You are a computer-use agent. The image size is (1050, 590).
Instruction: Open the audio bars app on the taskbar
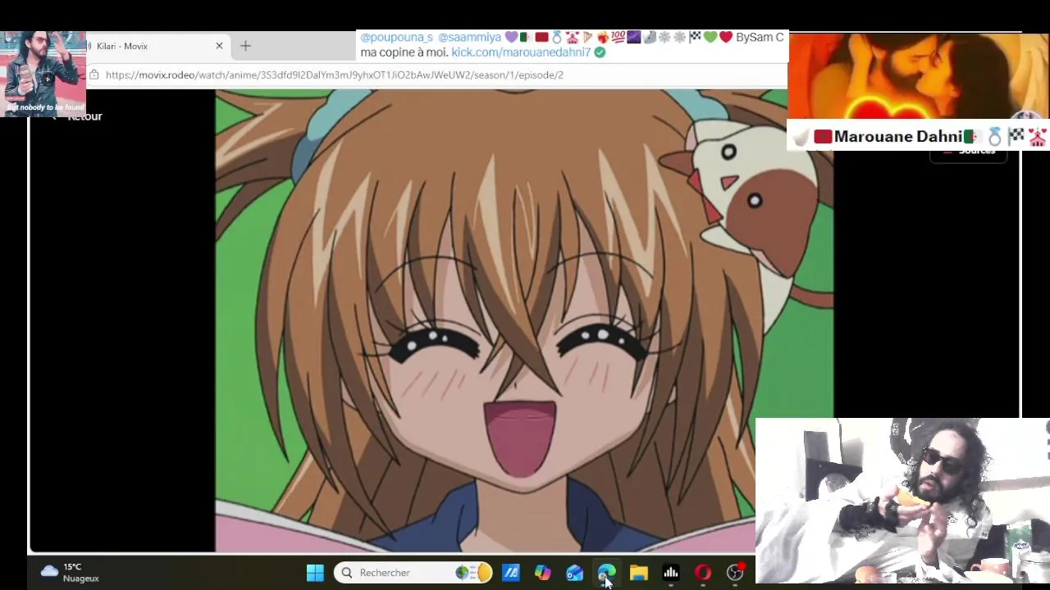[x=671, y=573]
